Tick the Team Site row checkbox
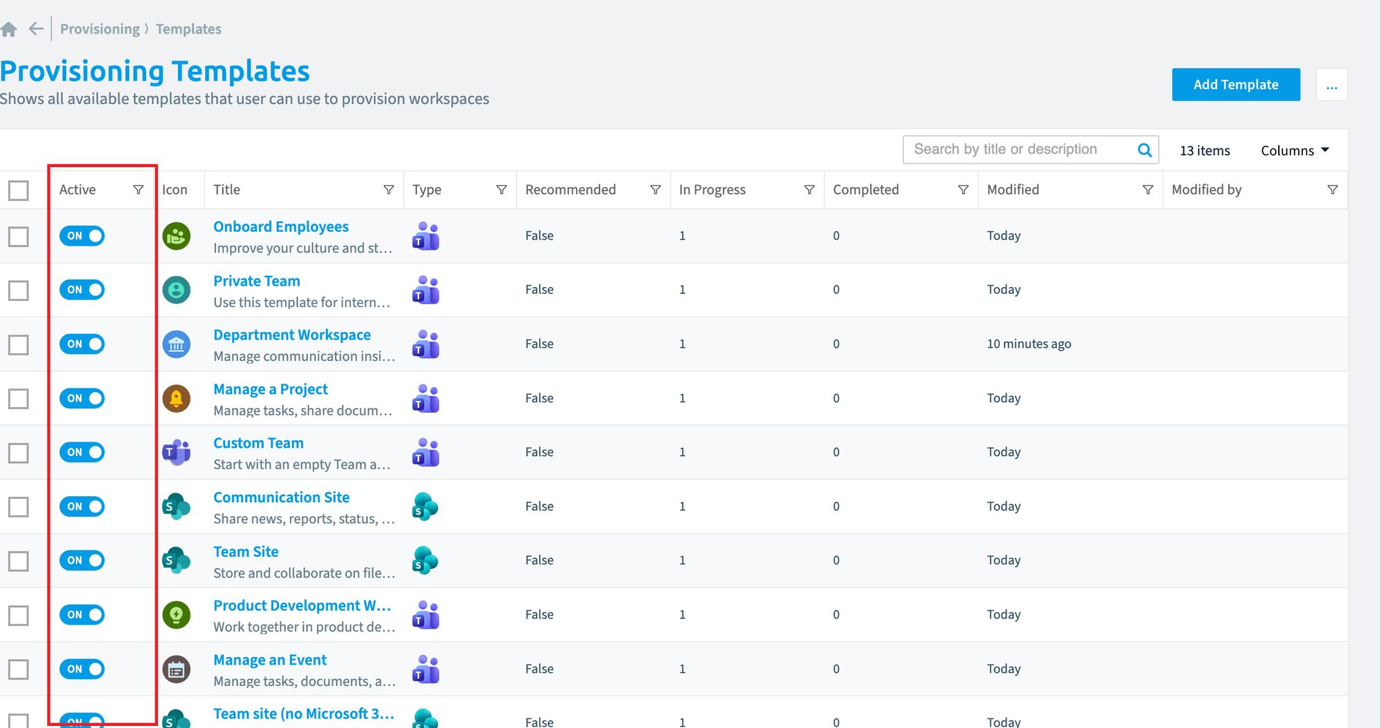Viewport: 1381px width, 728px height. point(19,561)
